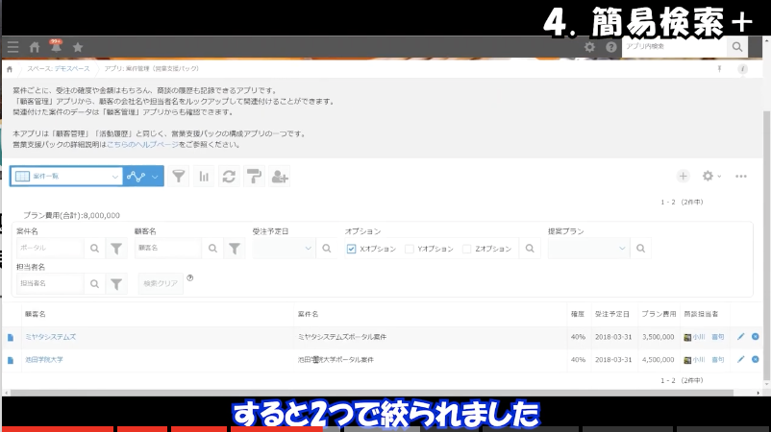This screenshot has height=432, width=771.
Task: Click the paint roller icon
Action: click(254, 177)
